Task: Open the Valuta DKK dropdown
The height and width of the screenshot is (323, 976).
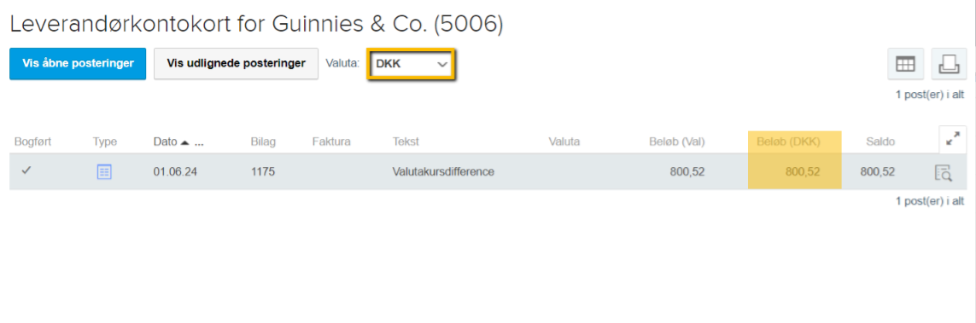Action: [x=412, y=65]
